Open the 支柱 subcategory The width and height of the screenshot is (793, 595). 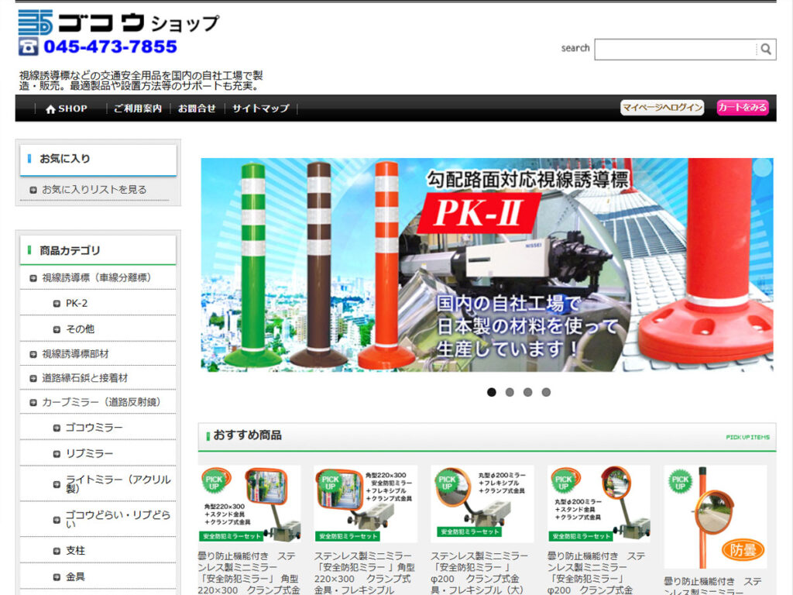[x=75, y=551]
